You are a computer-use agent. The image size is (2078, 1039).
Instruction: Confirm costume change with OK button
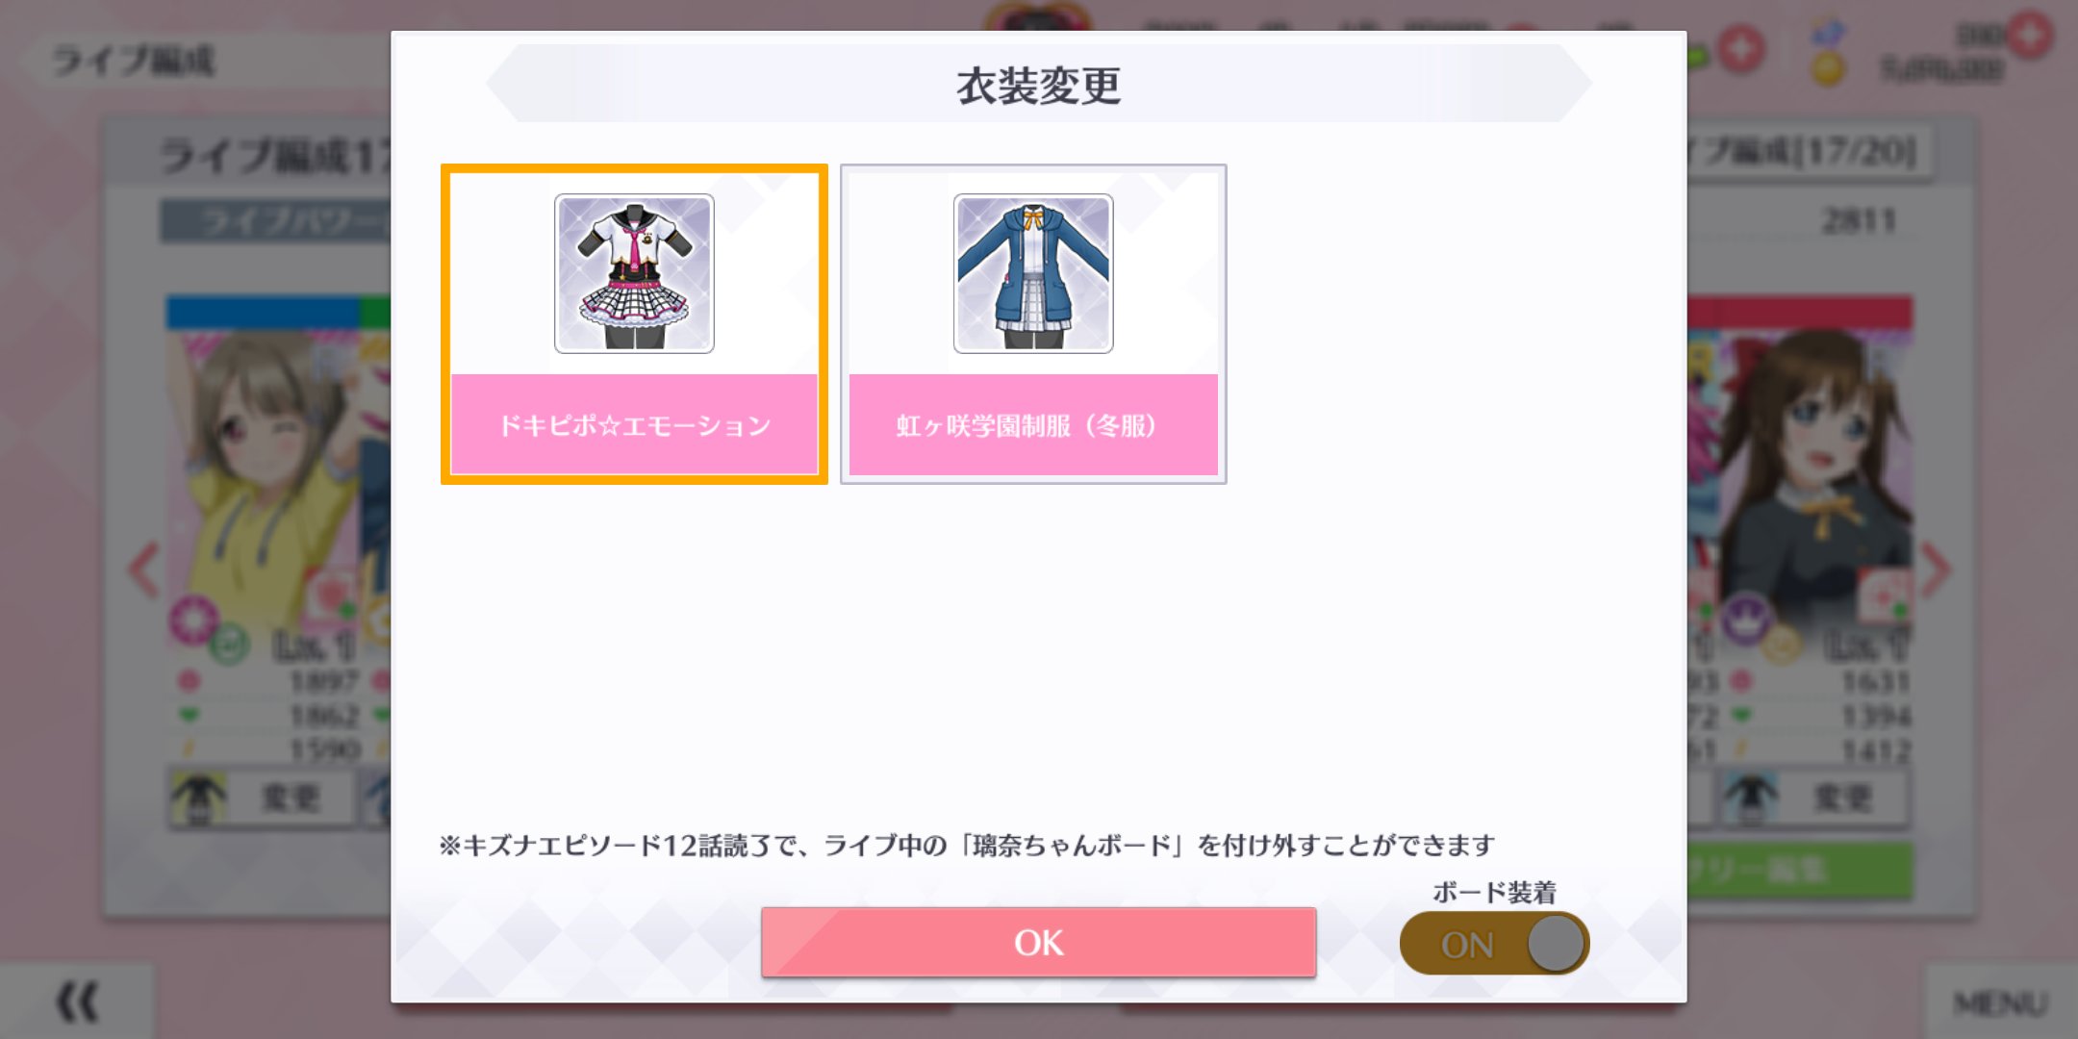point(1038,943)
